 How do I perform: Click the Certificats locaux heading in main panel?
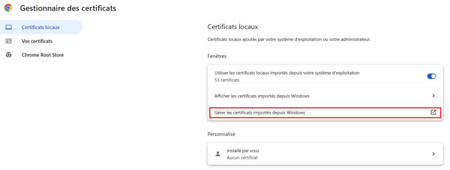(x=233, y=27)
